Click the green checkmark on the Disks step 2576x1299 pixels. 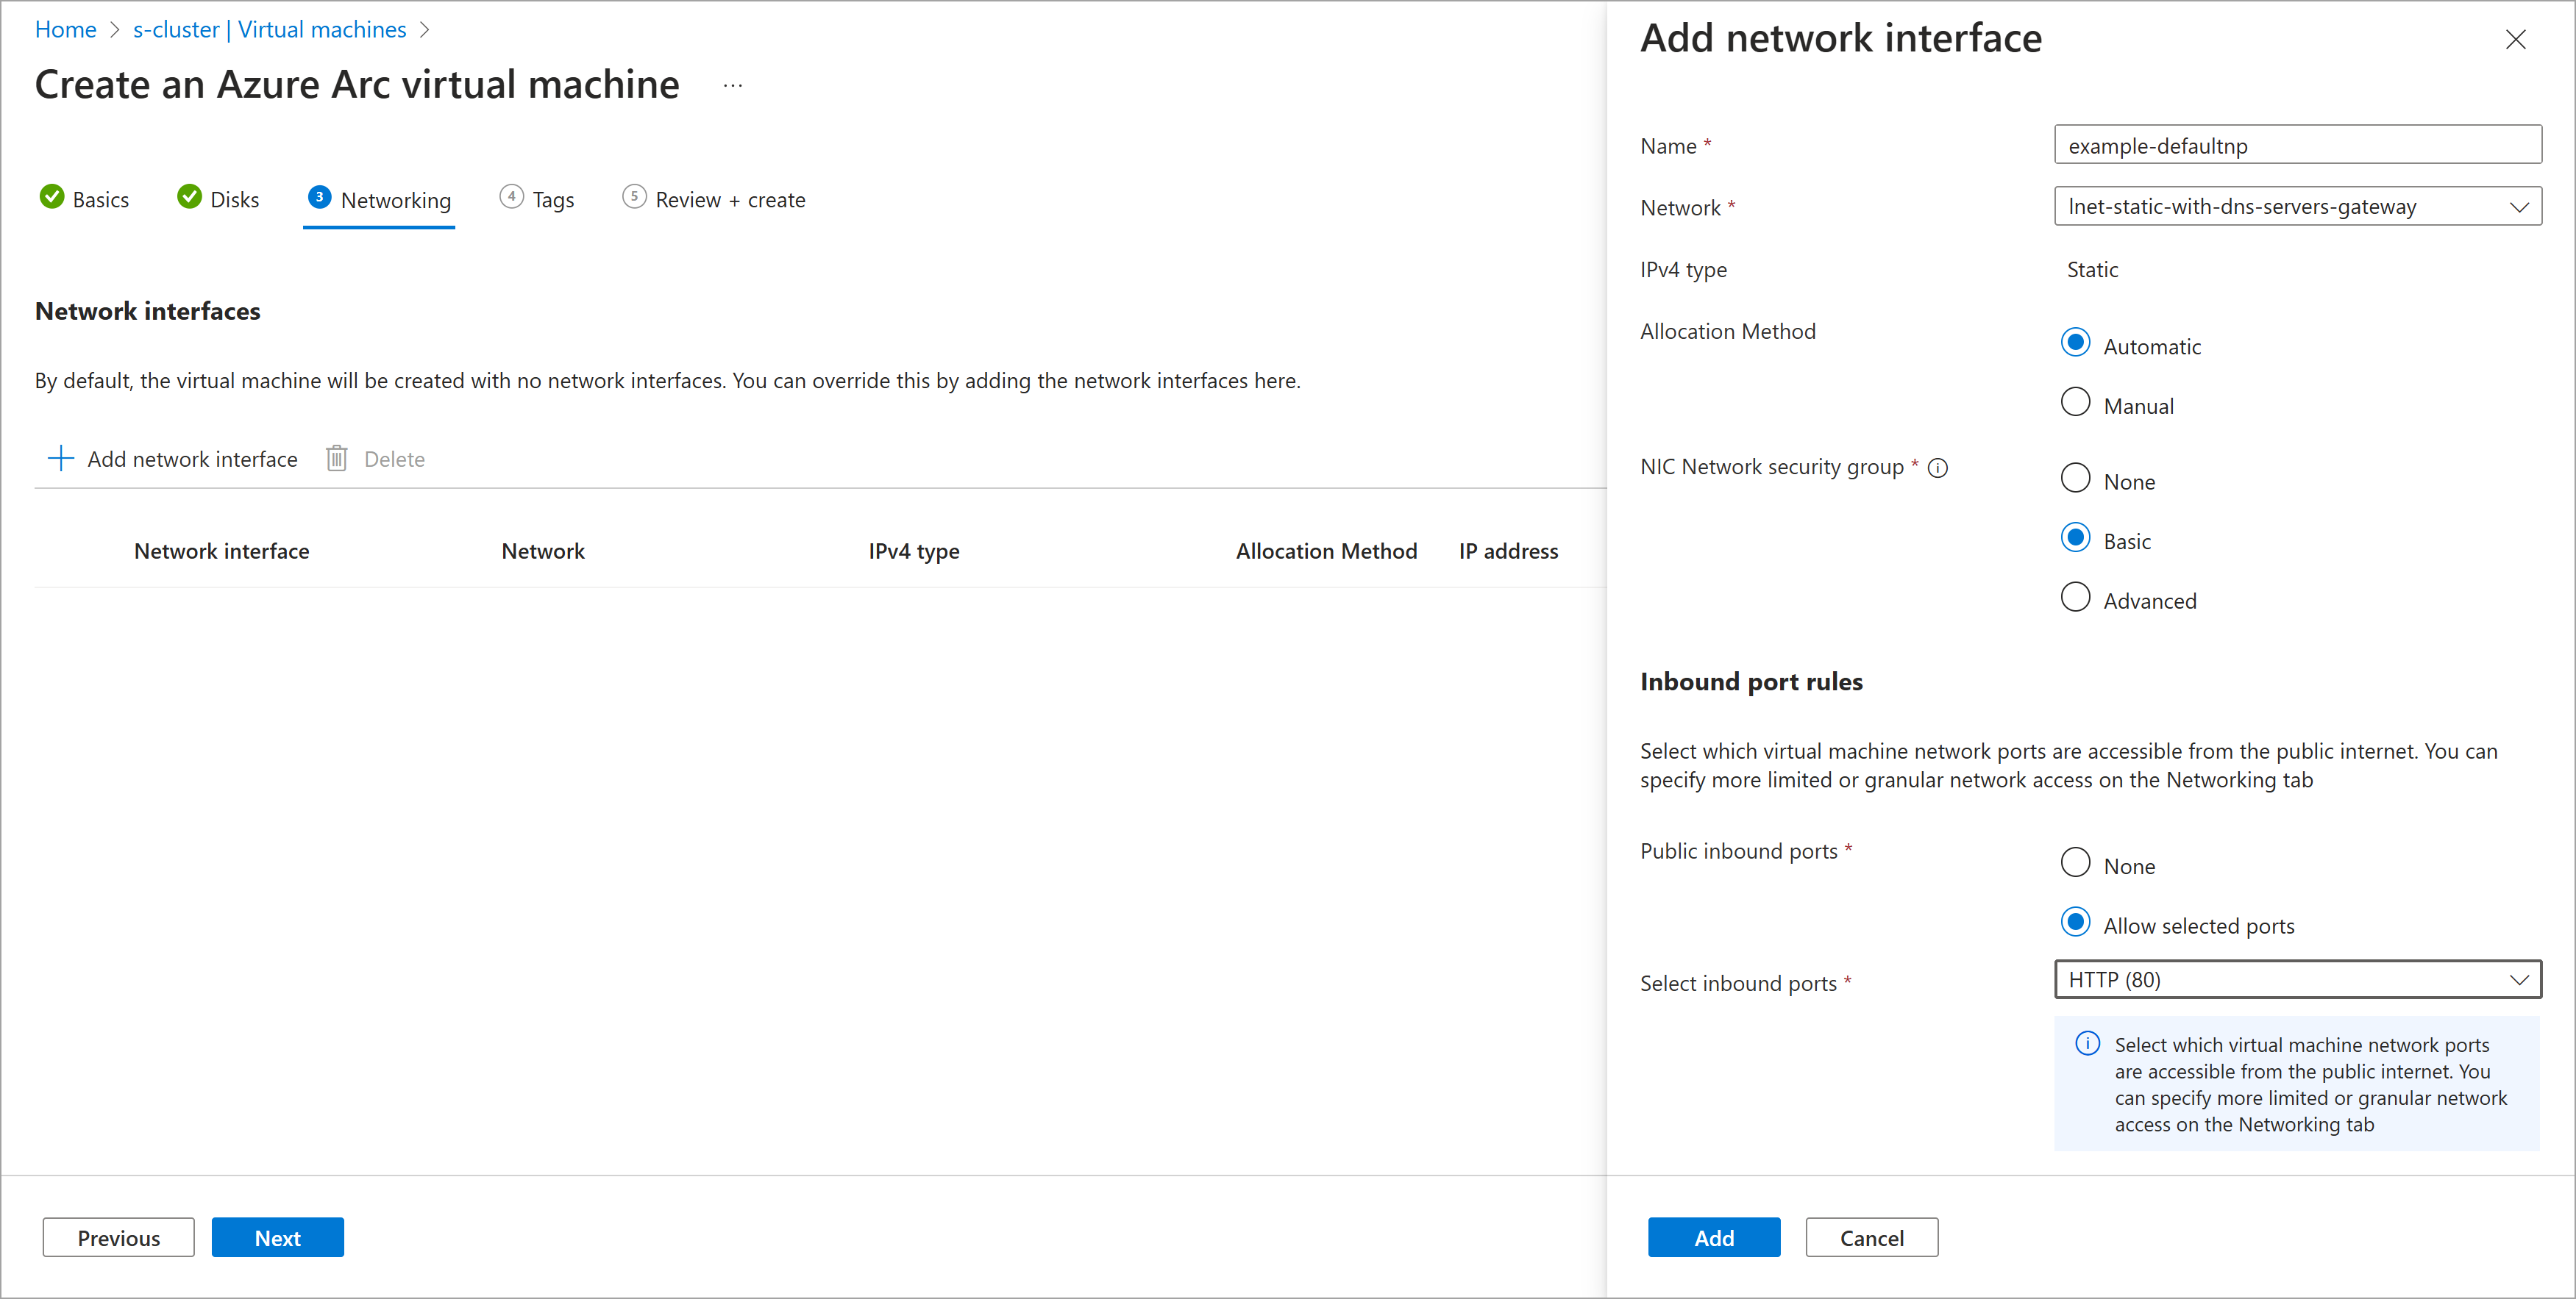(189, 197)
